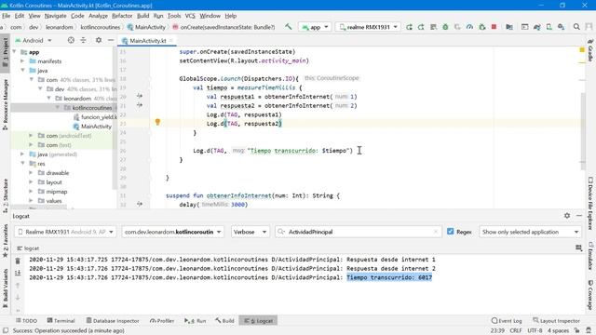Viewport: 596px width, 335px height.
Task: Open the AVD Manager device icon
Action: tap(549, 27)
